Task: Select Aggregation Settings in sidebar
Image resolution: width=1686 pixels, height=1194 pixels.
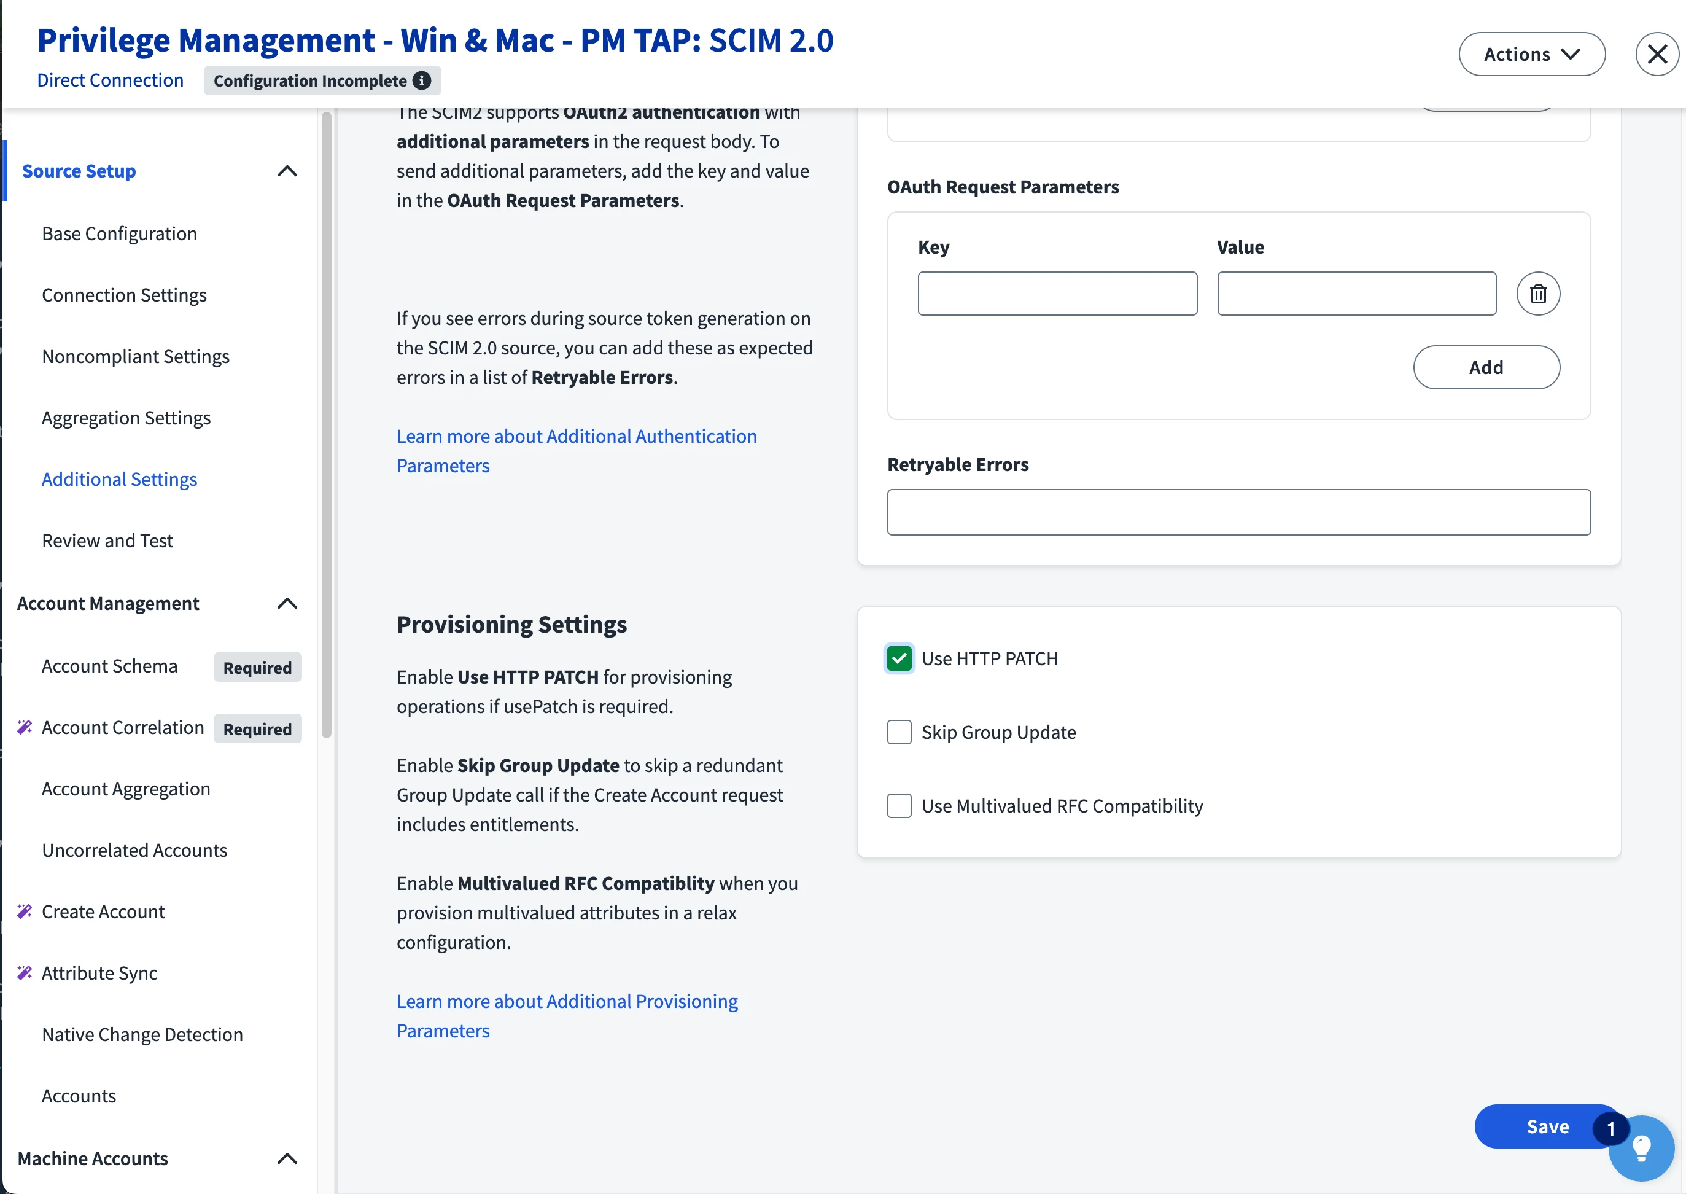Action: (x=126, y=418)
